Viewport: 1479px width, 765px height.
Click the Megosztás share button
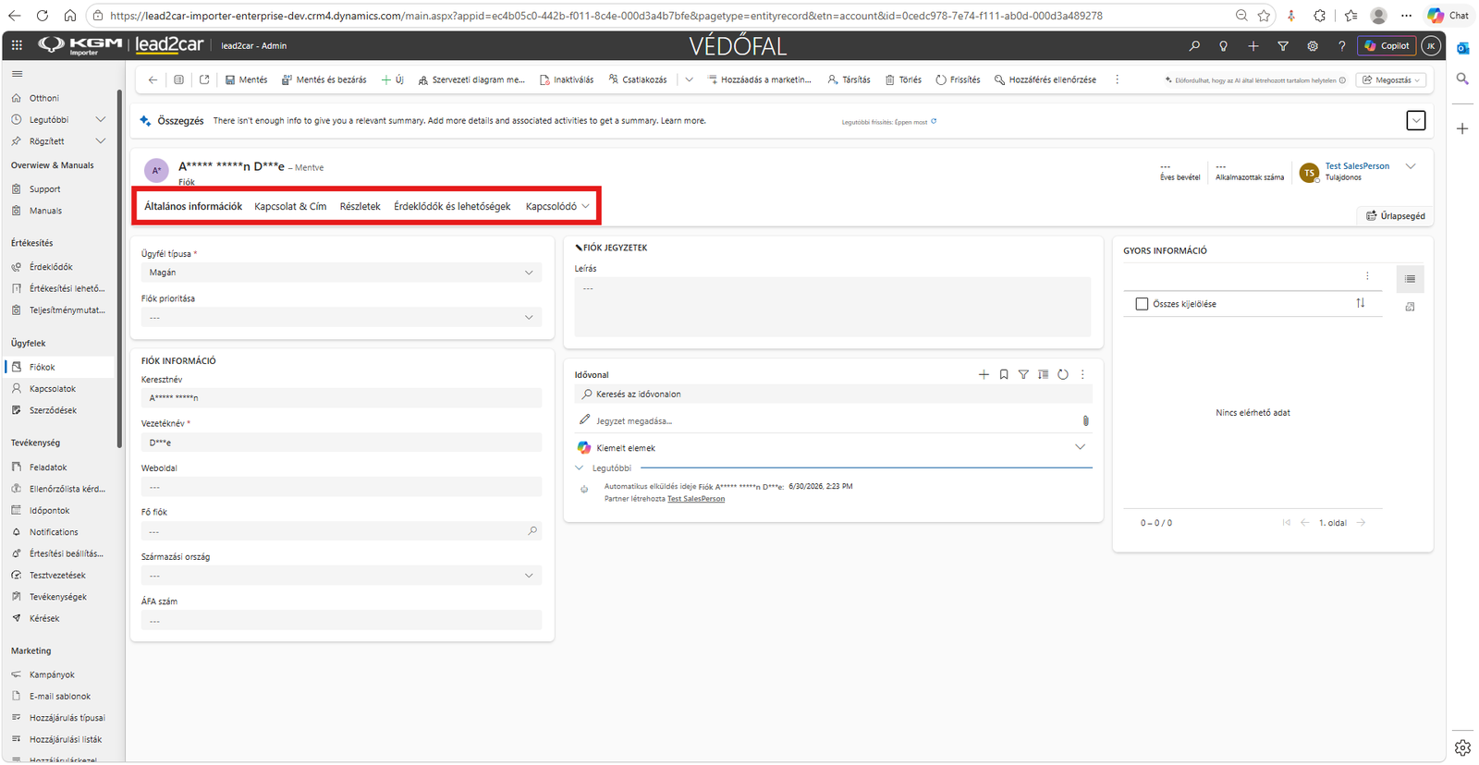(1391, 80)
